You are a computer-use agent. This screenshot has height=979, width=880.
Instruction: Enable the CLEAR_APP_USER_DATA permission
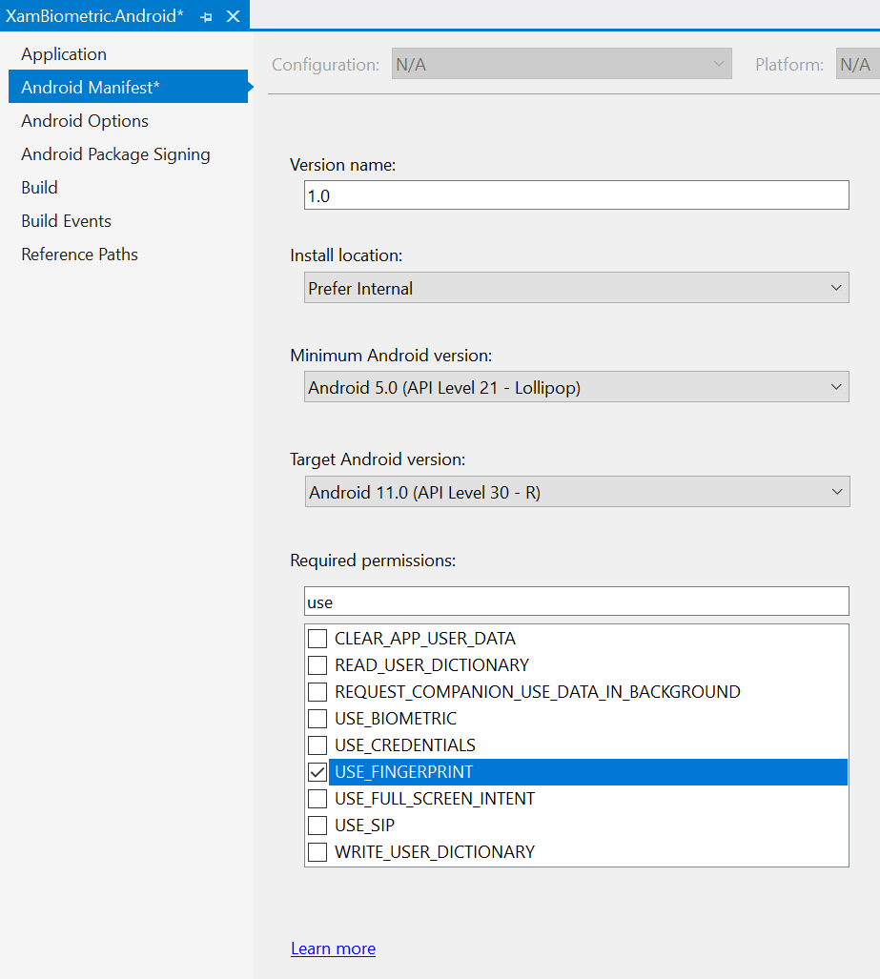point(317,638)
